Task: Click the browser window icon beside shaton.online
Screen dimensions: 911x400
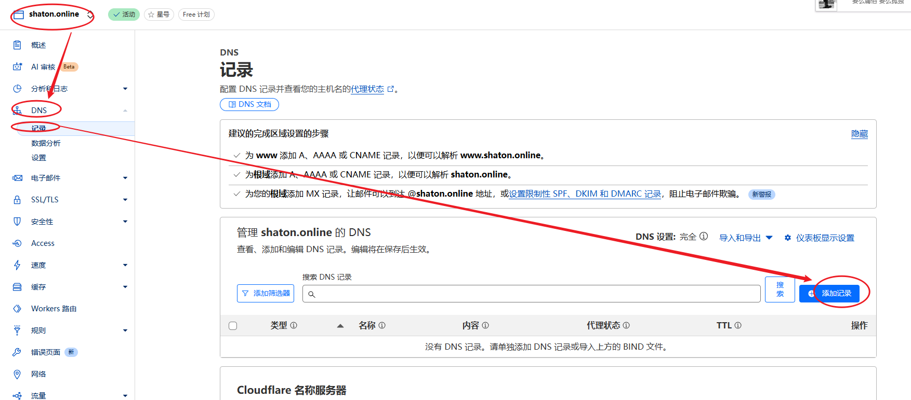Action: point(19,15)
